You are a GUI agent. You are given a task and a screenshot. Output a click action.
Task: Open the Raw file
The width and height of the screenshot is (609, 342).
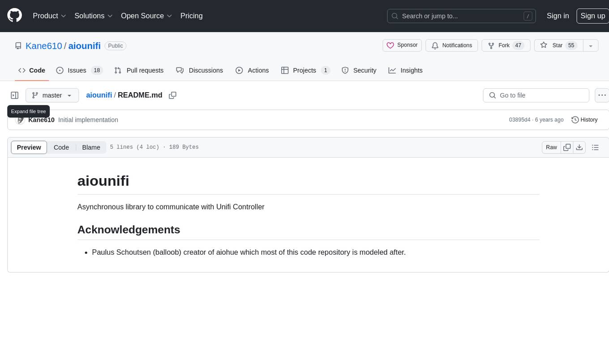[x=551, y=147]
